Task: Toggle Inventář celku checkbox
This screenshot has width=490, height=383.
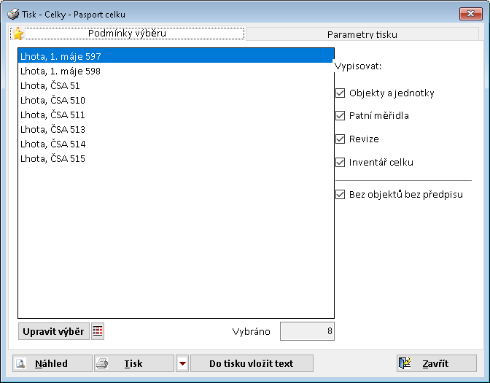Action: (340, 162)
